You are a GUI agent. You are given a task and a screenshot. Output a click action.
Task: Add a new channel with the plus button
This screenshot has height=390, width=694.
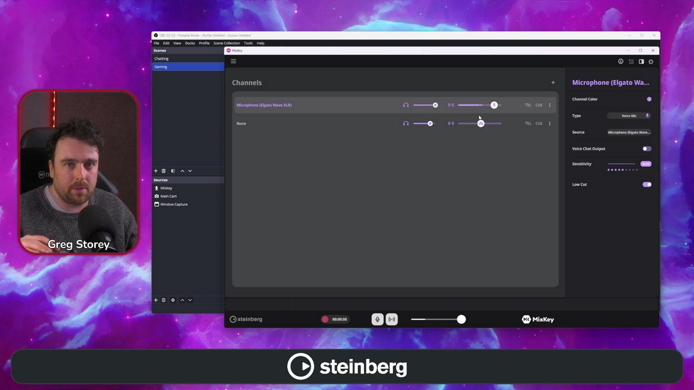[x=553, y=82]
